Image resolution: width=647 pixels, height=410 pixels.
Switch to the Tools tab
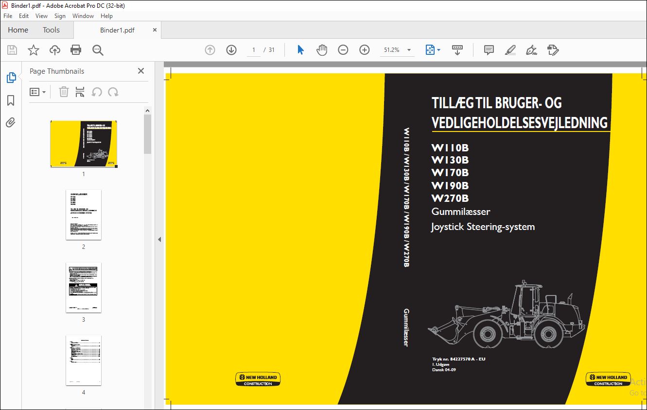tap(51, 30)
